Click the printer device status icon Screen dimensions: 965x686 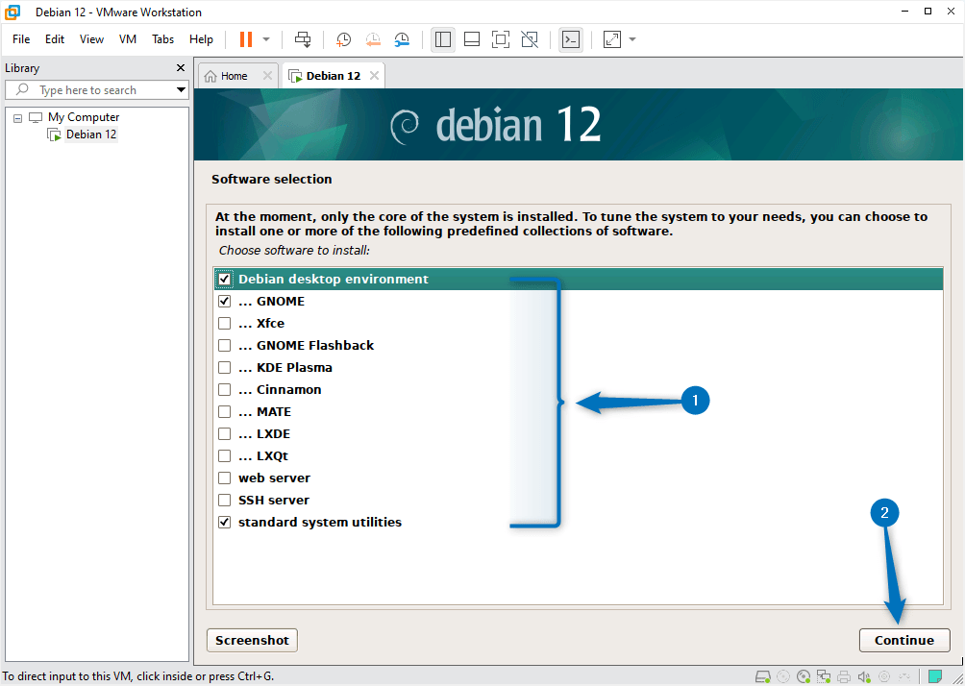click(x=843, y=676)
